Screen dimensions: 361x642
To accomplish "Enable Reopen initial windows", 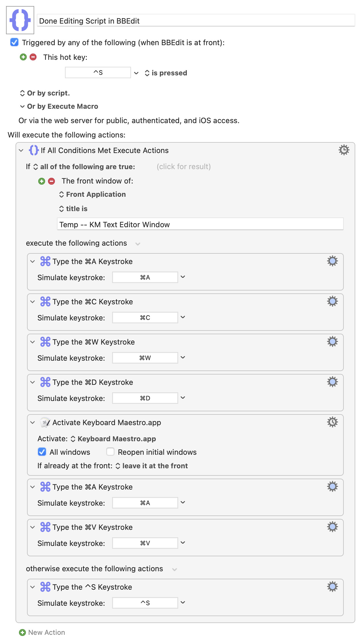I will 110,452.
